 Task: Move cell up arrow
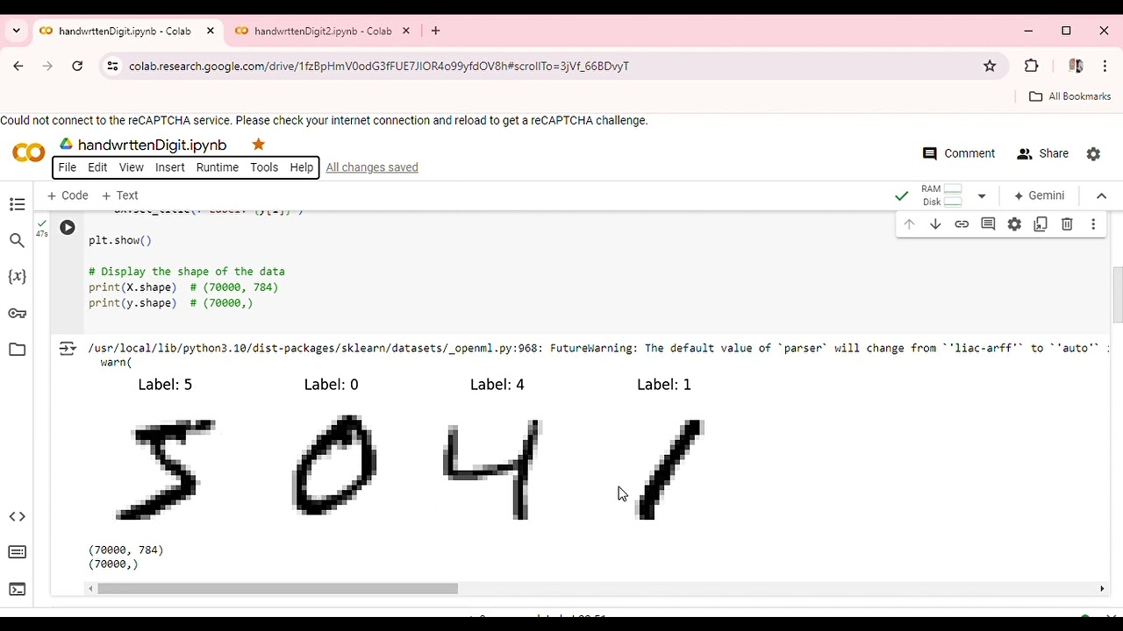pyautogui.click(x=909, y=224)
